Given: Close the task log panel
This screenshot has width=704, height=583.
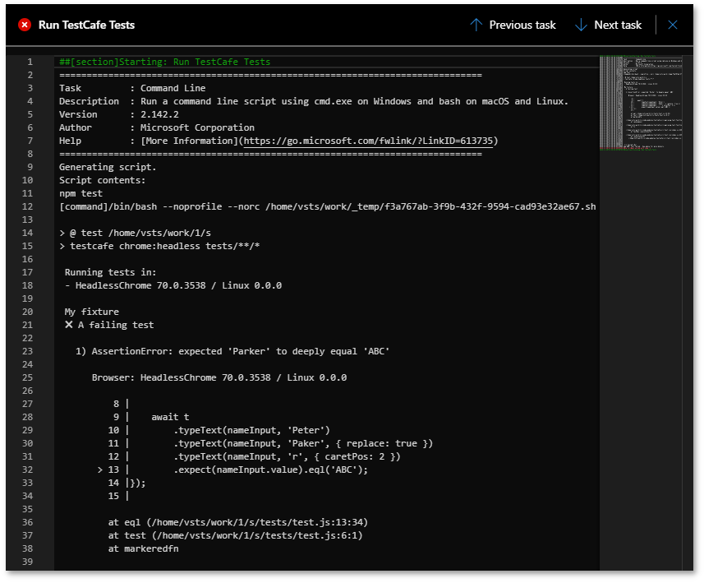Looking at the screenshot, I should [673, 25].
